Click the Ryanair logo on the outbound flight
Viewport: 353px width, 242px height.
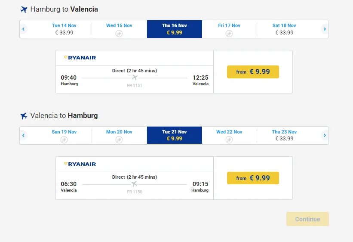(x=80, y=58)
